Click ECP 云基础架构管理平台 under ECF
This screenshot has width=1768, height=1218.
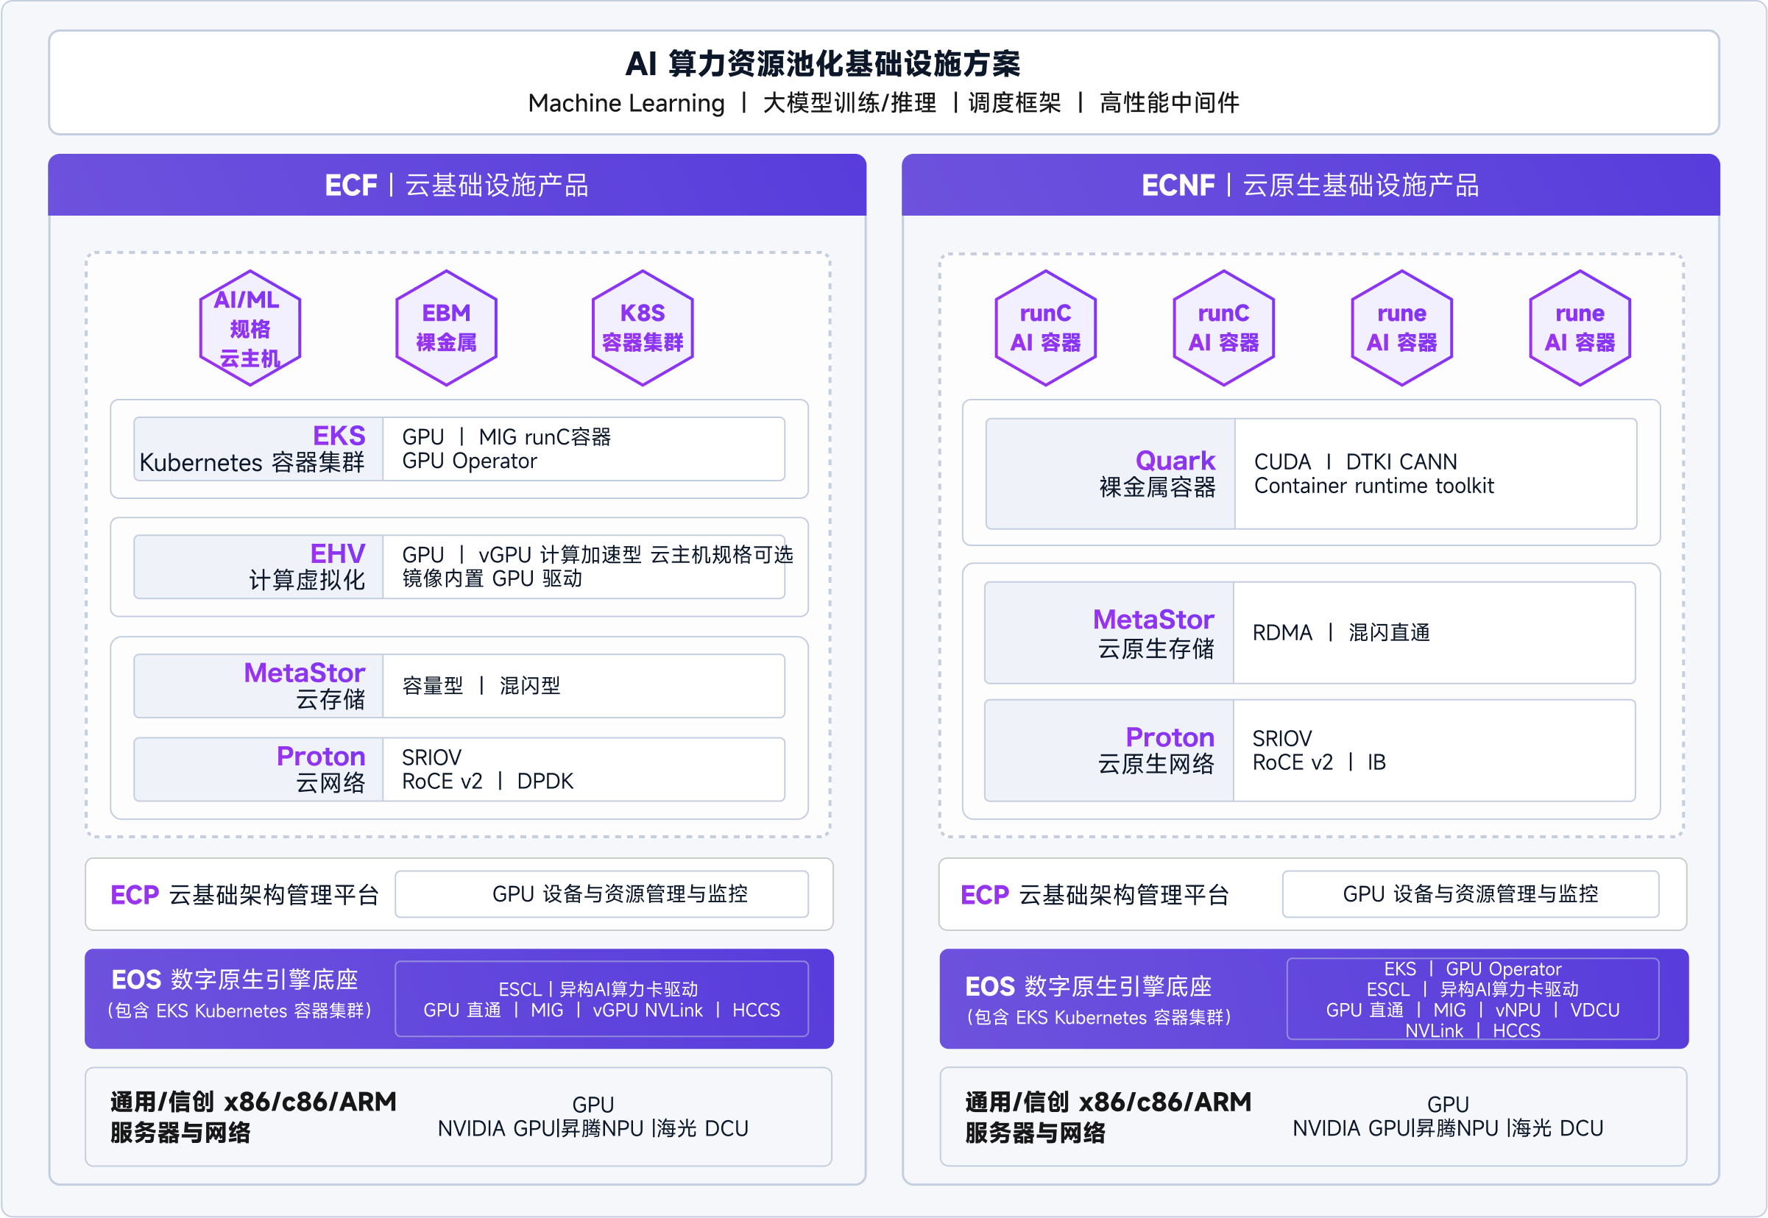[244, 894]
